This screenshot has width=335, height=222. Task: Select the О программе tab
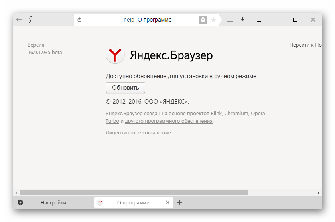point(133,202)
